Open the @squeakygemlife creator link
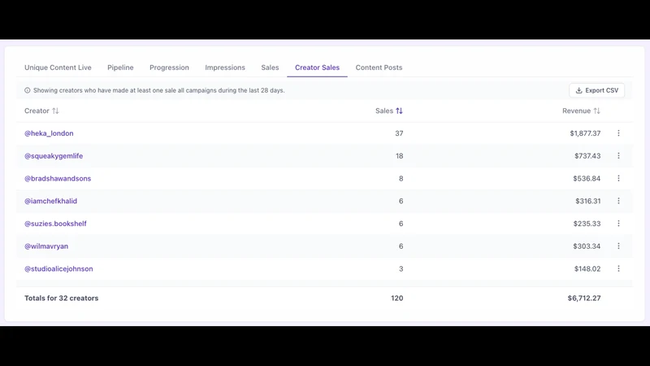 [x=54, y=156]
